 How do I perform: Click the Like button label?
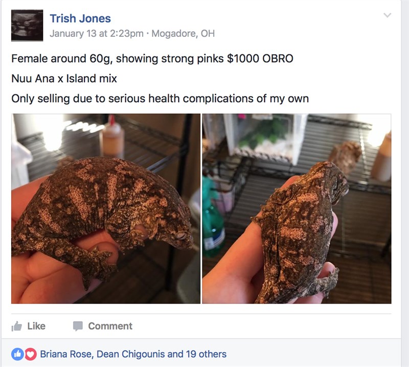(36, 326)
